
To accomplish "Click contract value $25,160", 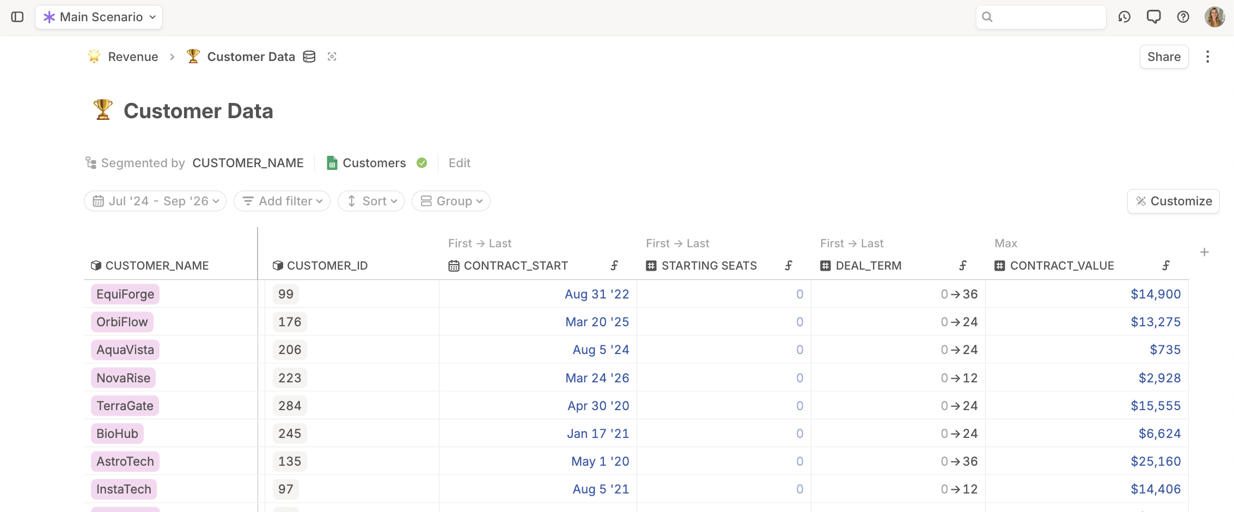I will tap(1156, 461).
